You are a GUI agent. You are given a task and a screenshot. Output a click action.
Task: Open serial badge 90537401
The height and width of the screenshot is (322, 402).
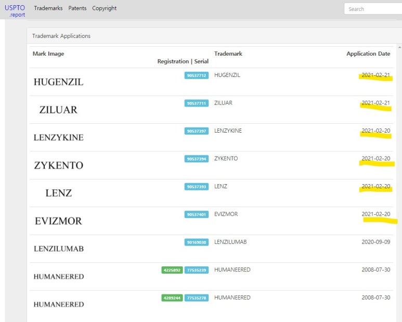pyautogui.click(x=197, y=214)
